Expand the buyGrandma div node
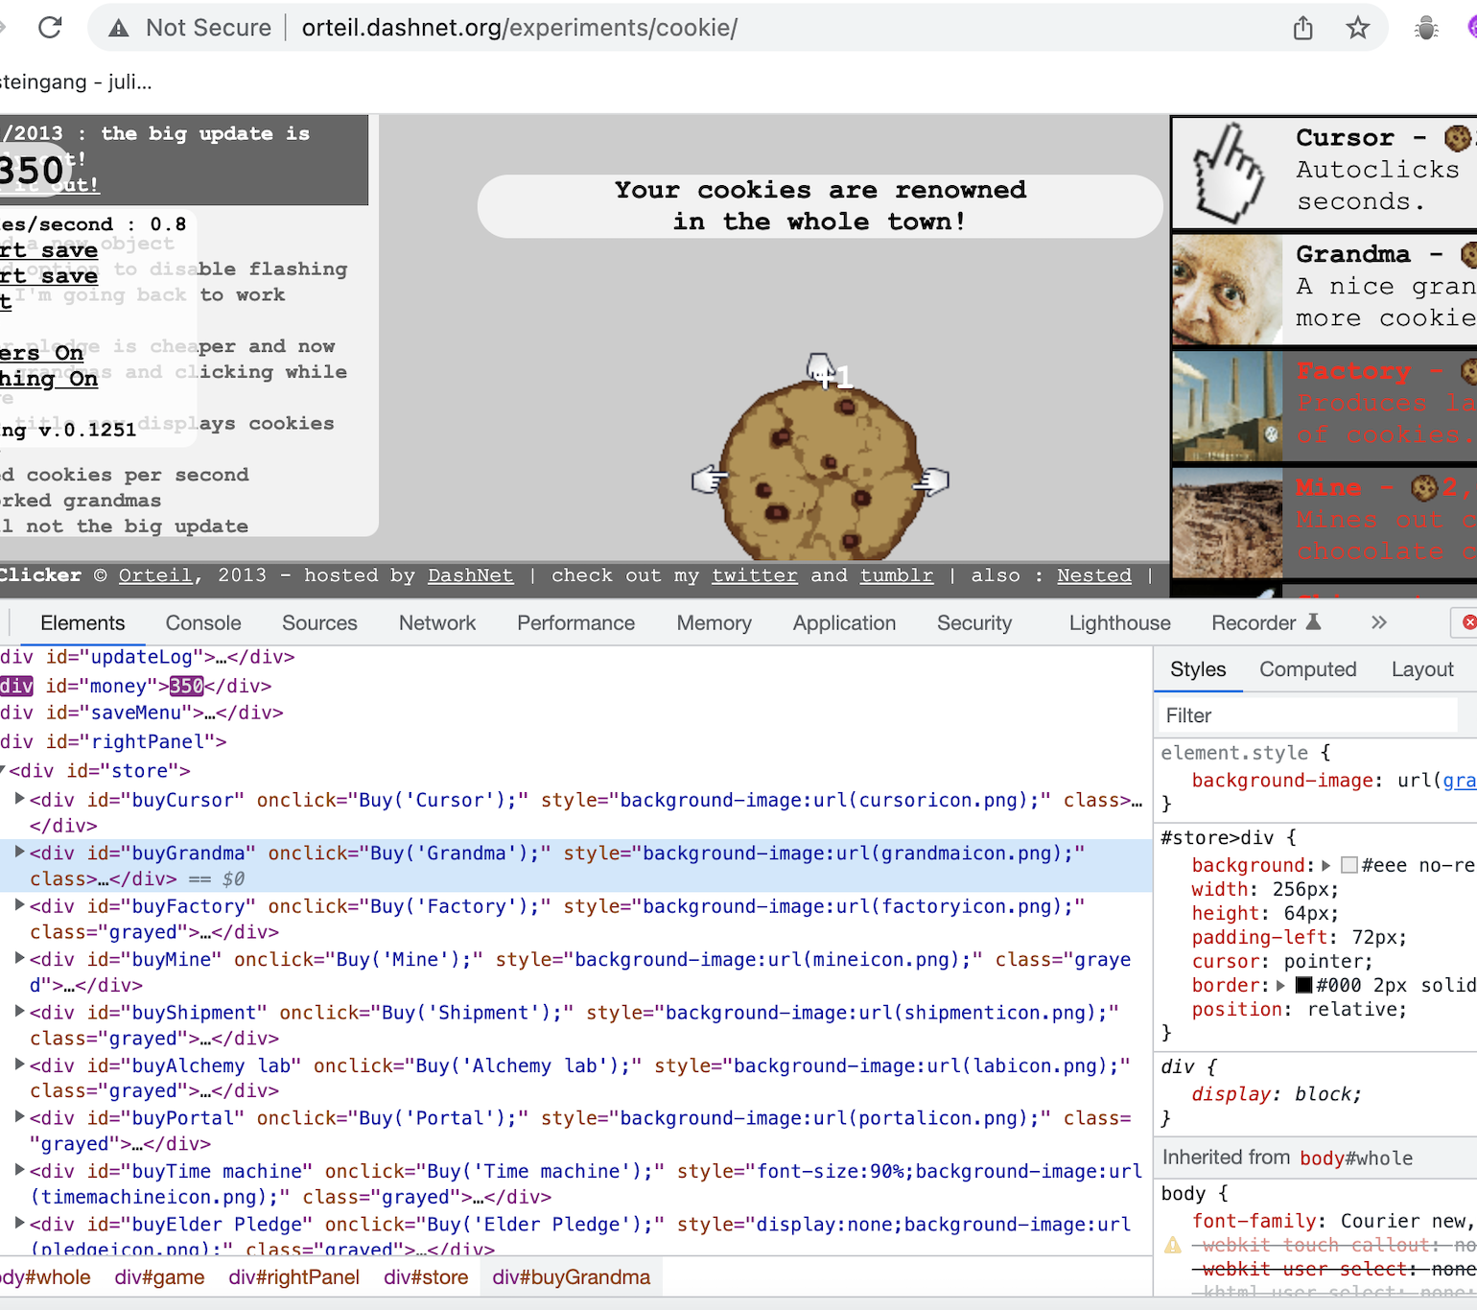The width and height of the screenshot is (1477, 1310). point(19,852)
